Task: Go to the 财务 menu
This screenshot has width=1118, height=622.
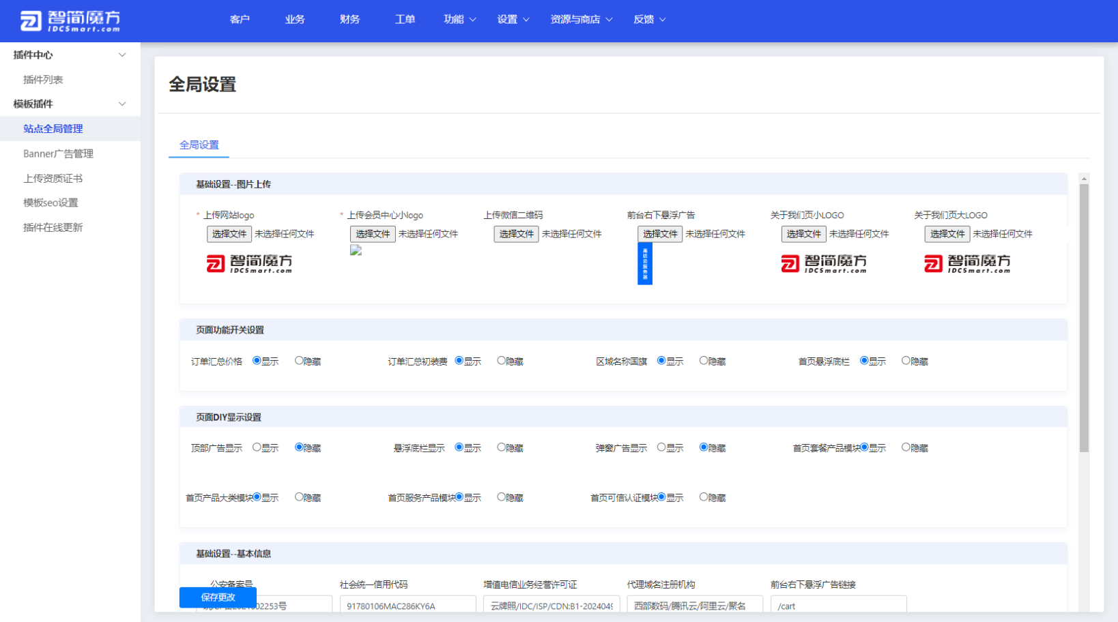Action: point(349,19)
